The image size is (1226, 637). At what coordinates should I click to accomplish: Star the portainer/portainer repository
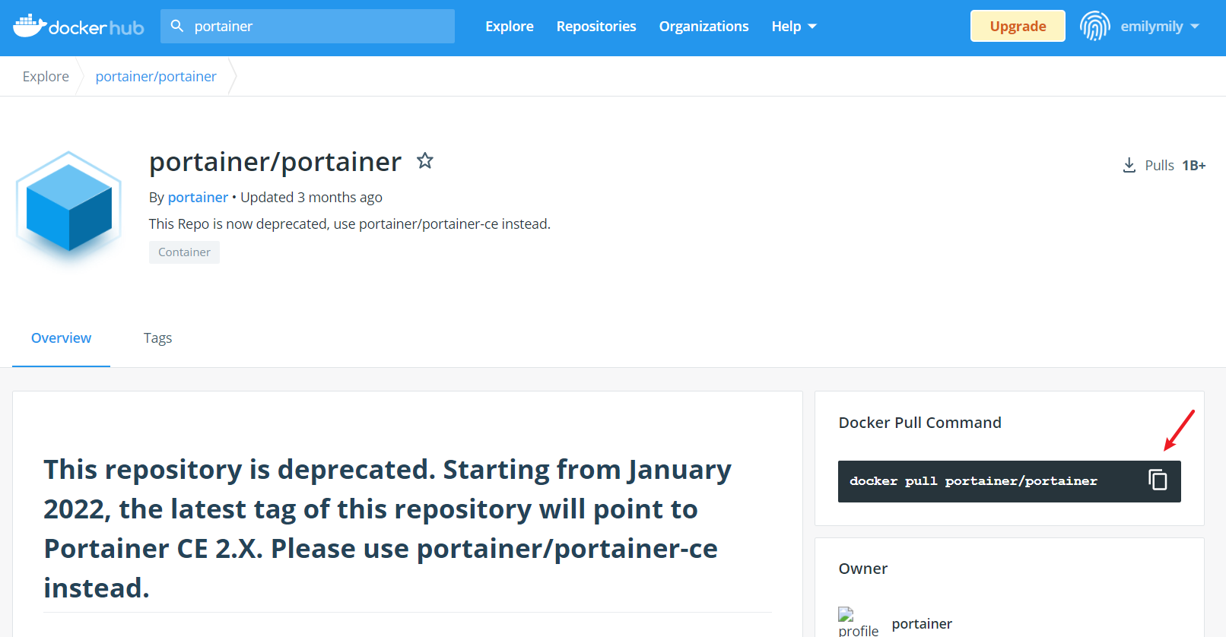click(425, 160)
